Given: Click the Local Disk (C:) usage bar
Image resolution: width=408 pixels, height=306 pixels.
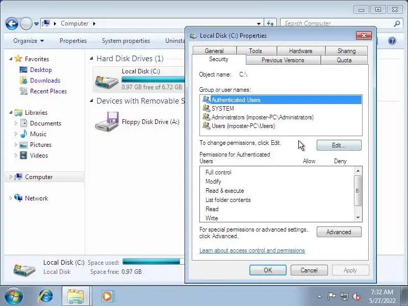Looking at the screenshot, I should [153, 79].
